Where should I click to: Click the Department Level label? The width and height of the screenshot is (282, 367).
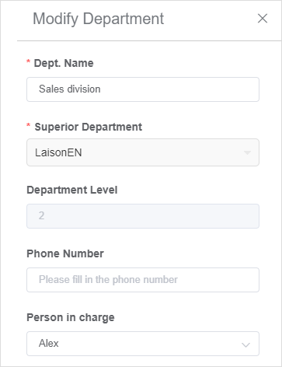[x=72, y=190]
